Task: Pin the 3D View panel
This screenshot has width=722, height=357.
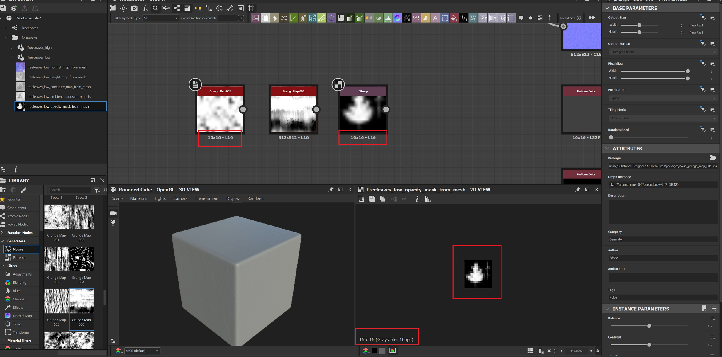Action: (331, 190)
